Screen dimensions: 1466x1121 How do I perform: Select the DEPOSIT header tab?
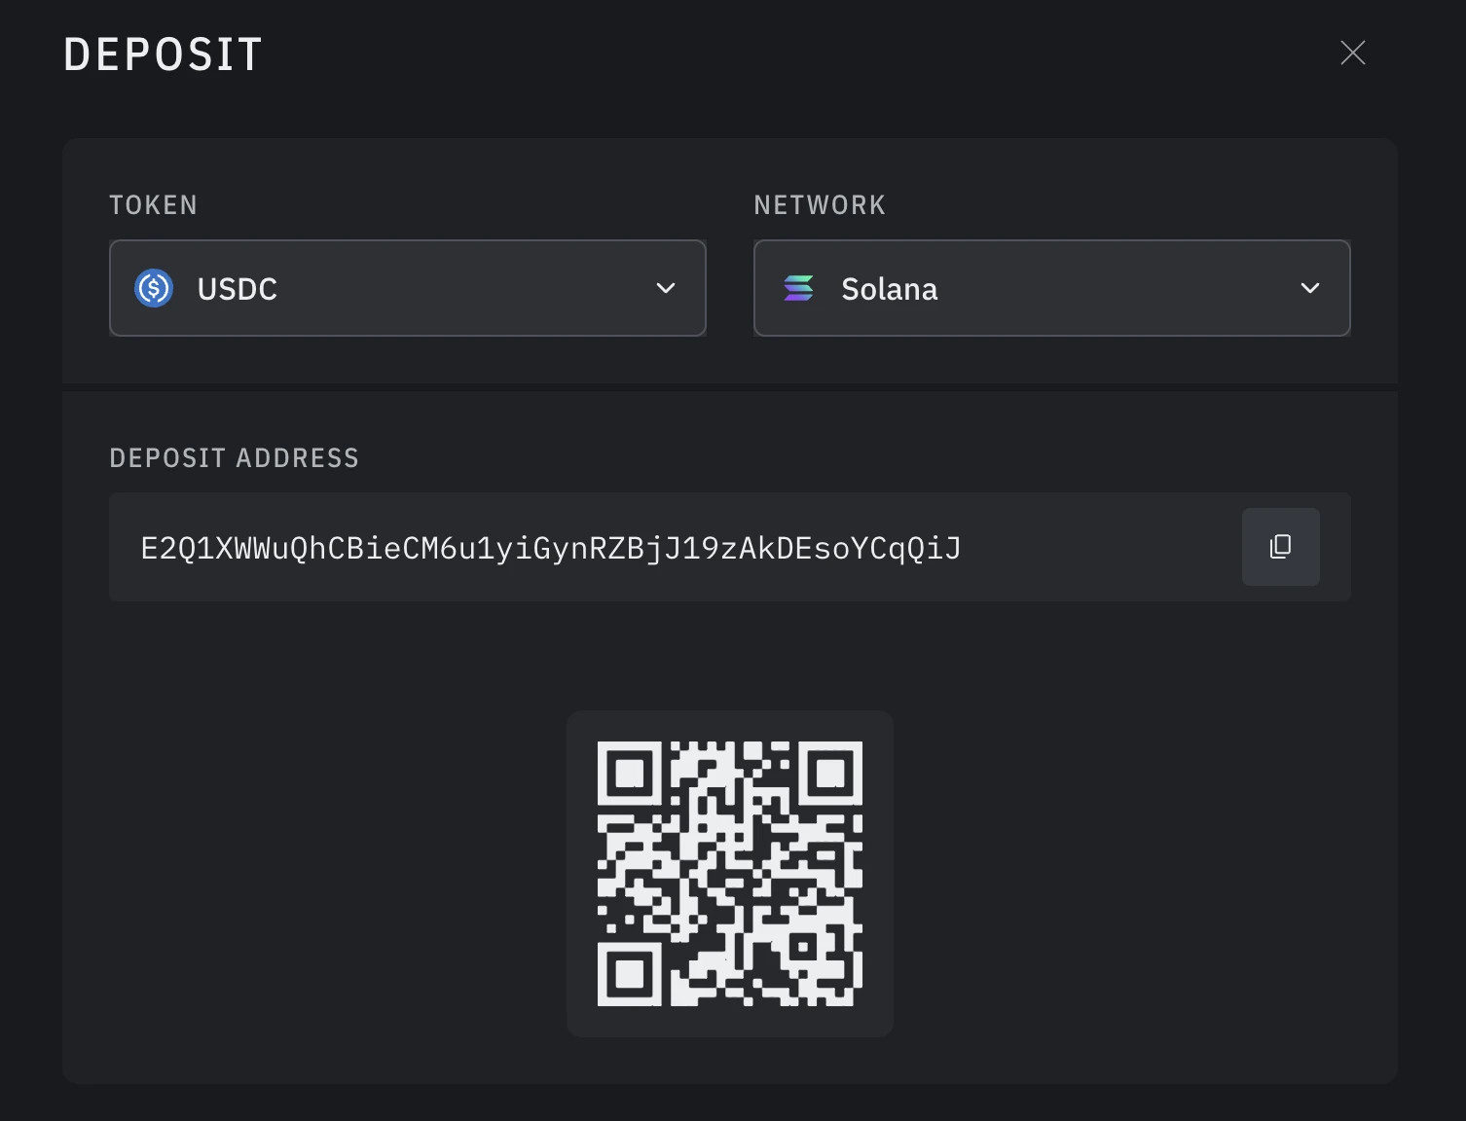[x=162, y=54]
